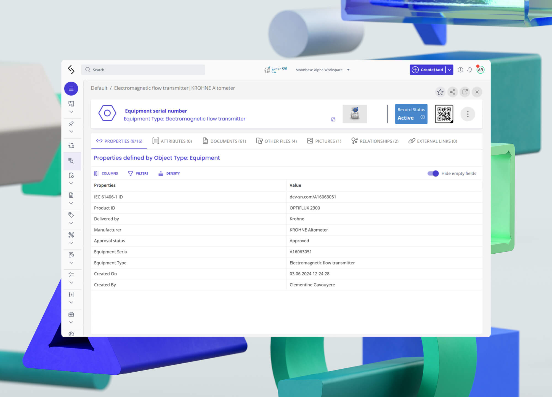Click the Search input field
552x397 pixels.
[144, 70]
